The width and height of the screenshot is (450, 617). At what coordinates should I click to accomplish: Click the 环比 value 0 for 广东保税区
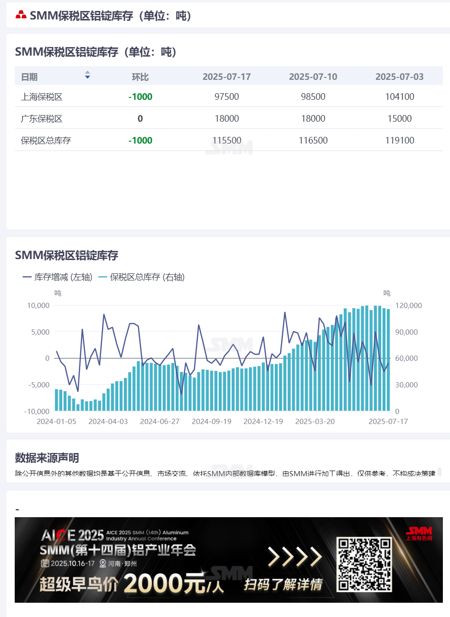pyautogui.click(x=140, y=119)
